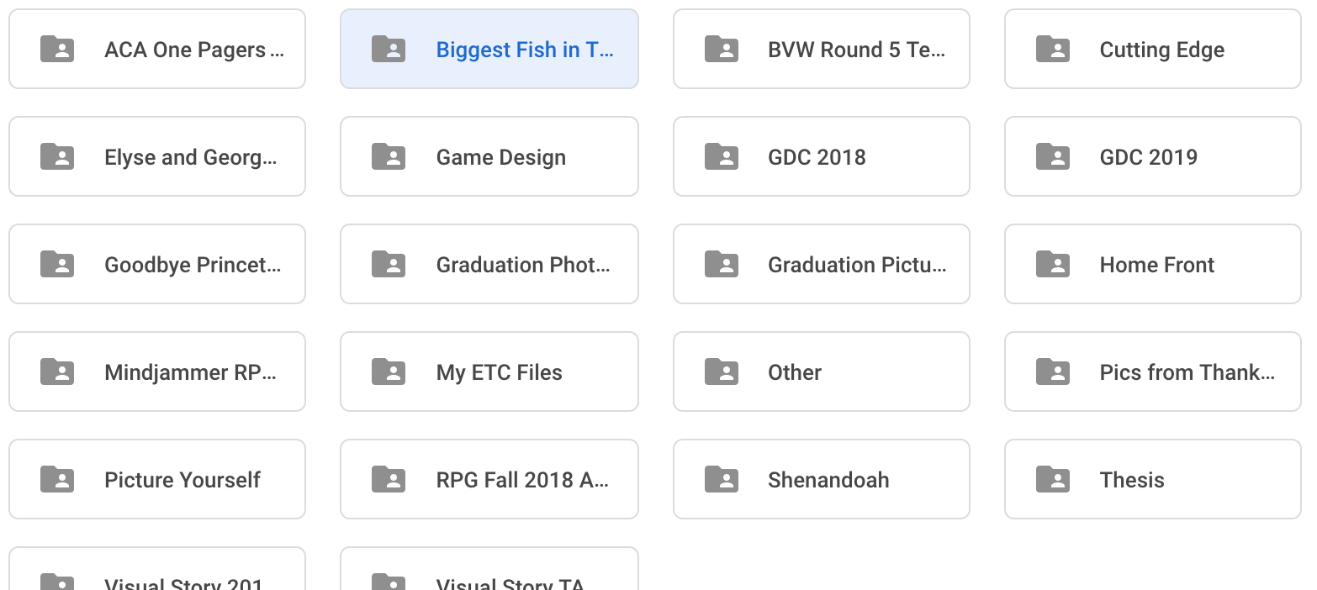
Task: Click the folder icon beside Shenandoah
Action: (x=721, y=480)
